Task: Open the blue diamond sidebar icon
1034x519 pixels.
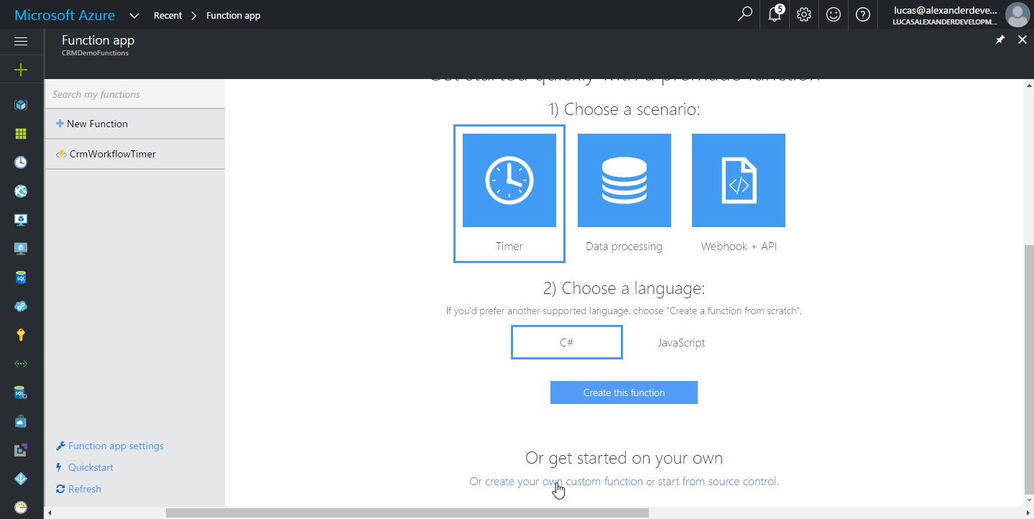Action: pyautogui.click(x=21, y=479)
